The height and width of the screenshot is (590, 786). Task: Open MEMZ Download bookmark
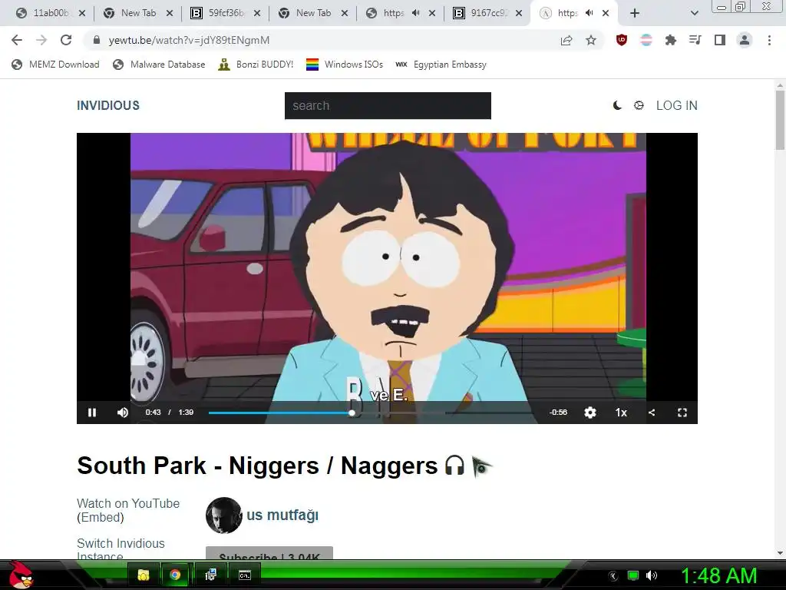(x=55, y=65)
